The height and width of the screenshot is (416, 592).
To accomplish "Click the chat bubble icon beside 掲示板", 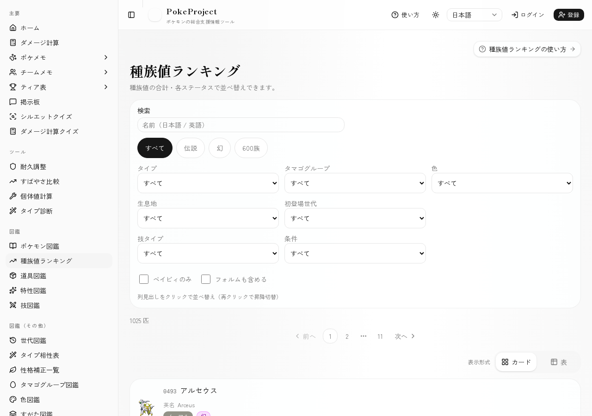I will coord(13,102).
